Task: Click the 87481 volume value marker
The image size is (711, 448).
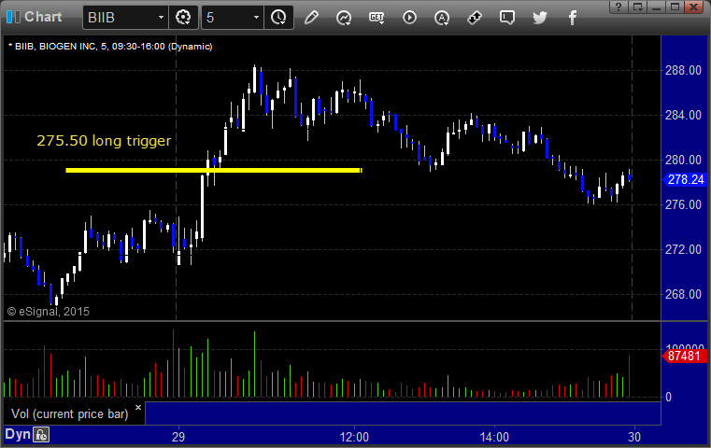Action: (684, 356)
